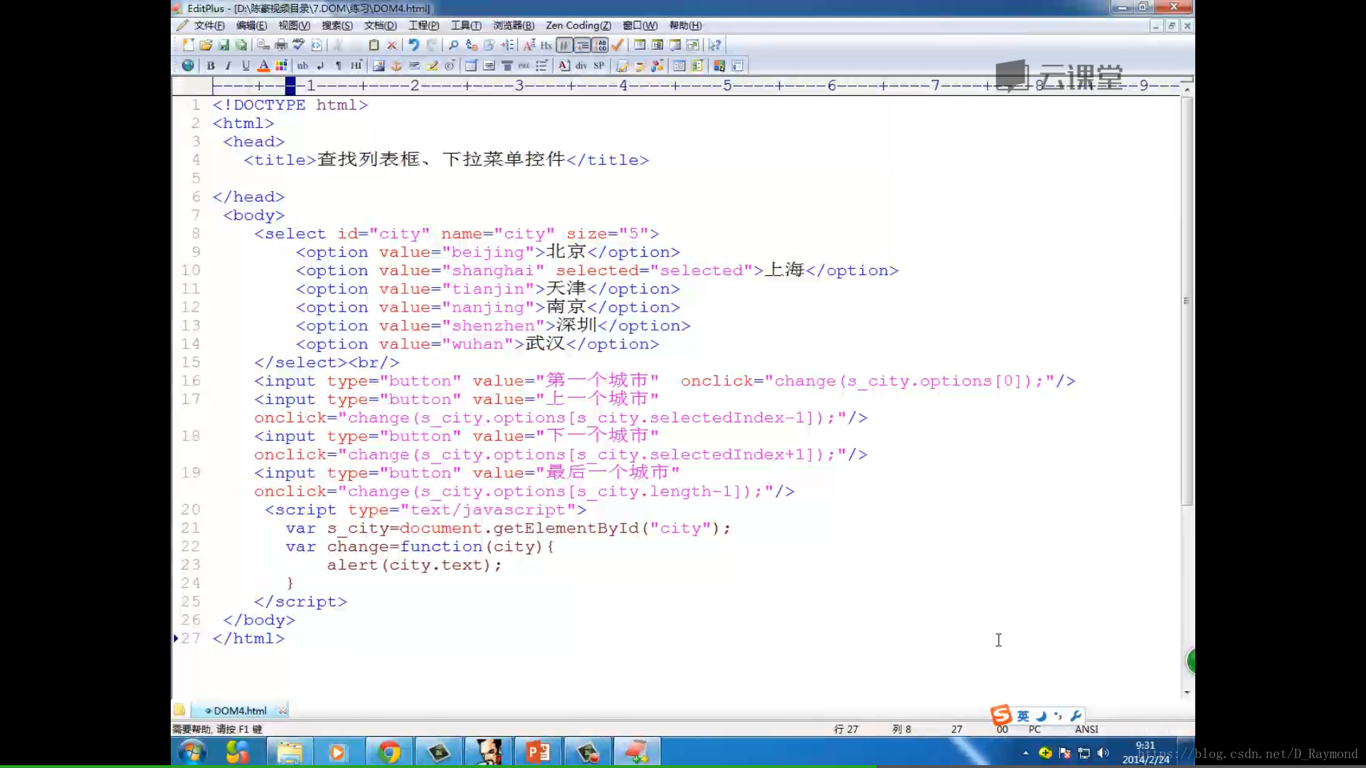Open the 帮助(H) menu

[x=685, y=26]
